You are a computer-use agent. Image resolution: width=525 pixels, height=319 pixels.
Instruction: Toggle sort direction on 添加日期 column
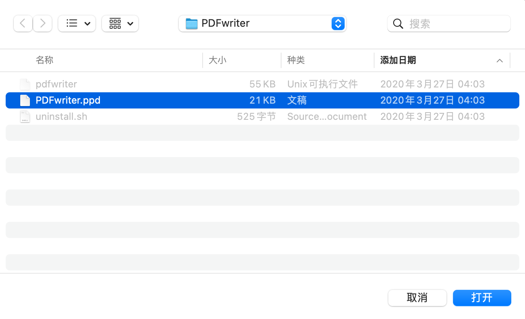pos(500,60)
